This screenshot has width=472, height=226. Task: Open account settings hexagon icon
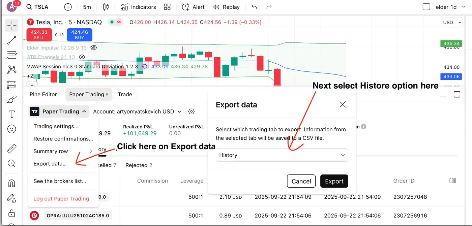click(x=191, y=111)
